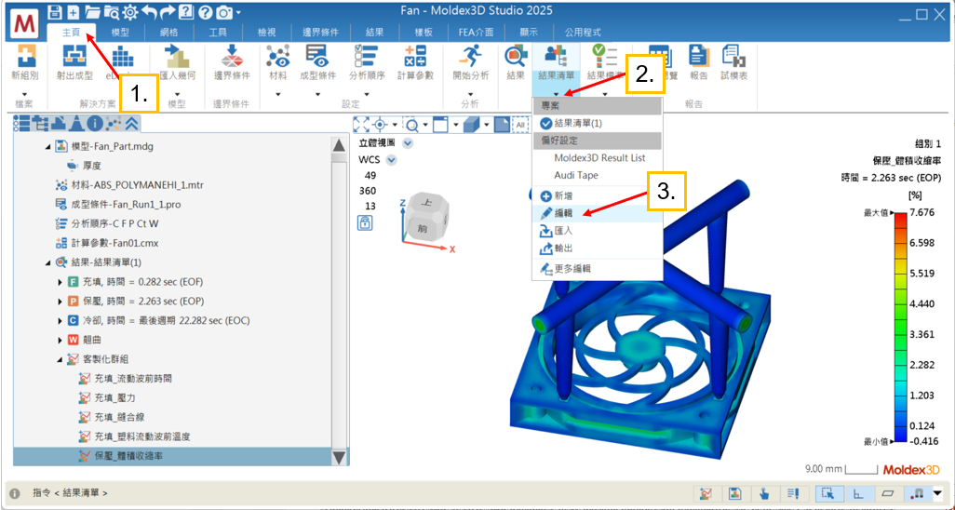Click the 計算參數 computation parameter icon
The height and width of the screenshot is (510, 955).
click(x=415, y=56)
